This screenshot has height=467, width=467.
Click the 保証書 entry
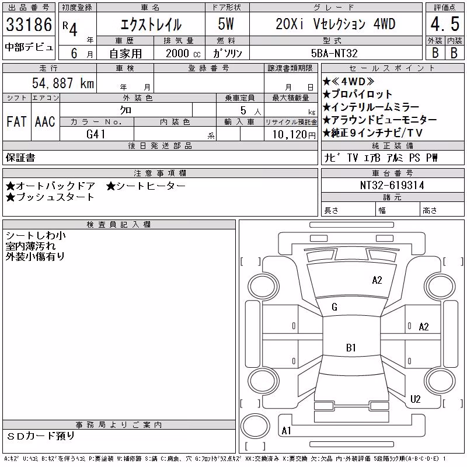pyautogui.click(x=20, y=158)
